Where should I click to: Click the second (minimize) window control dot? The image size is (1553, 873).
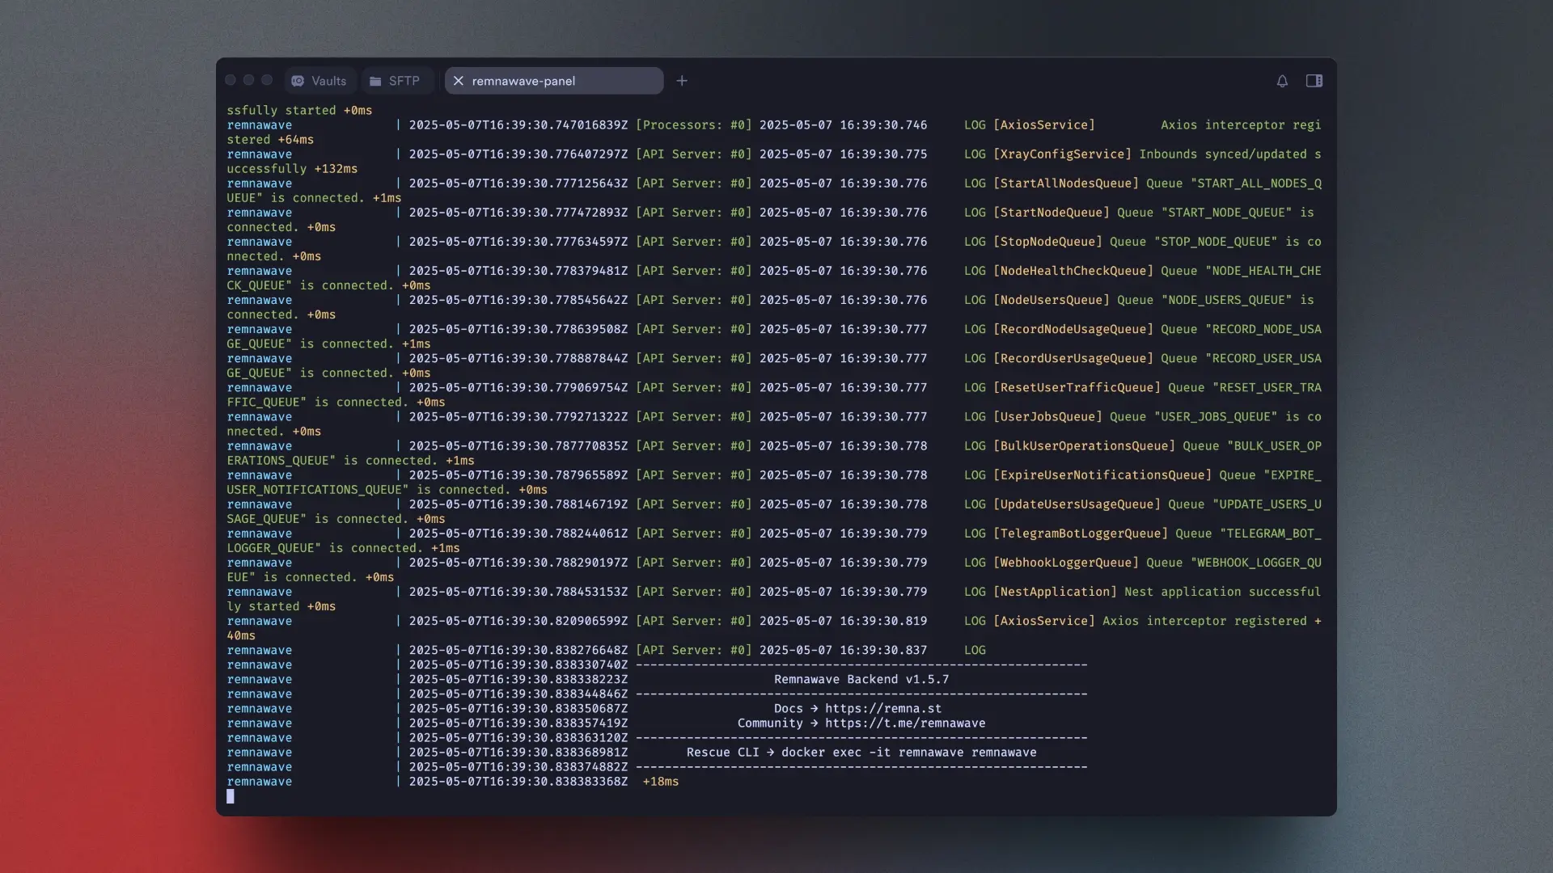click(249, 80)
